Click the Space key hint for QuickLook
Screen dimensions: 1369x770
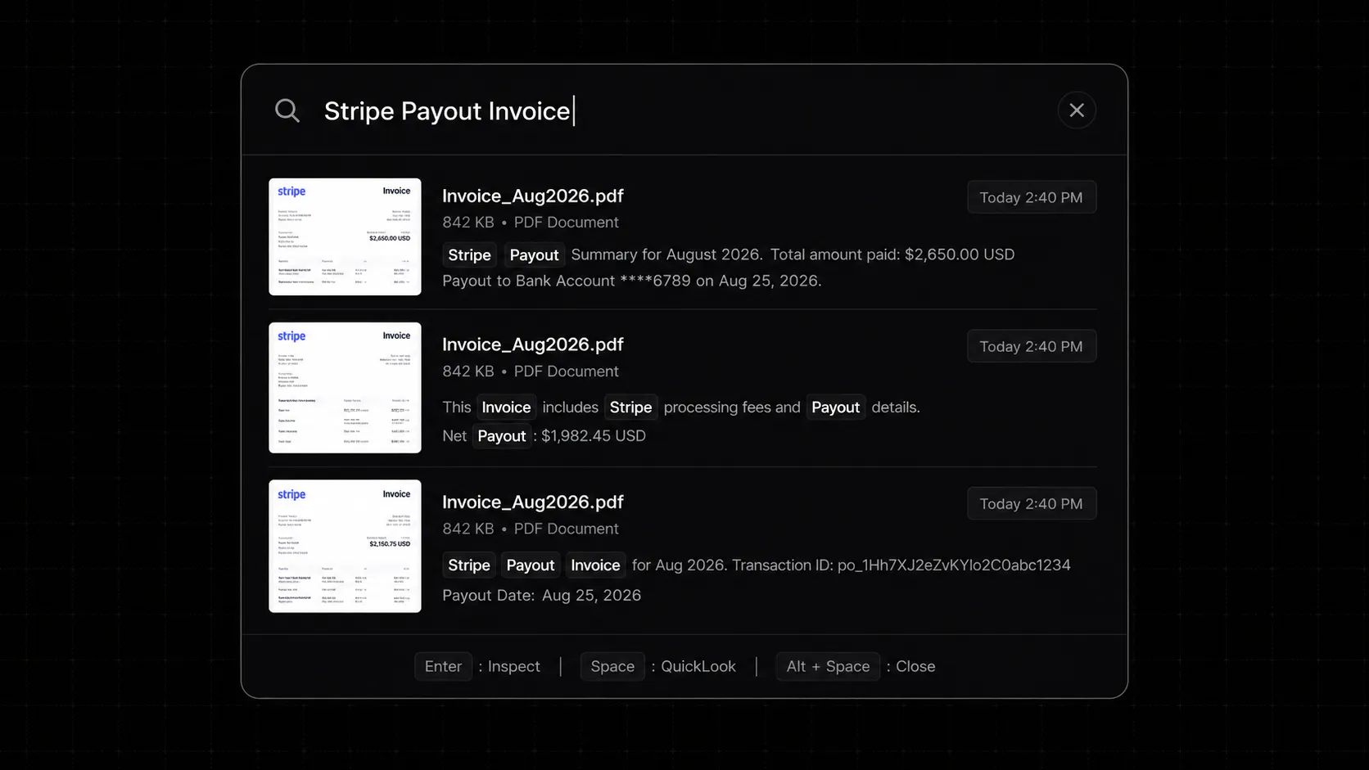[x=612, y=667]
